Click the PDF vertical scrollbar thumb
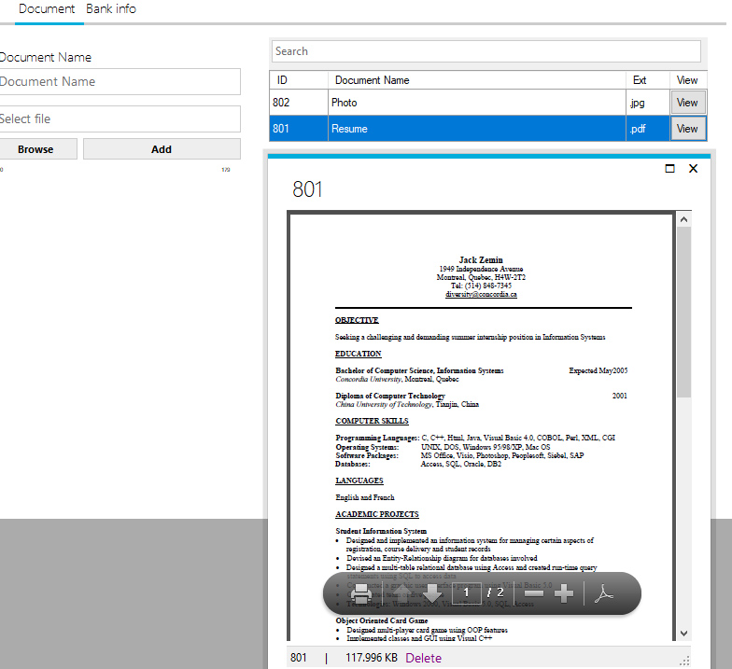The image size is (732, 669). tap(683, 312)
